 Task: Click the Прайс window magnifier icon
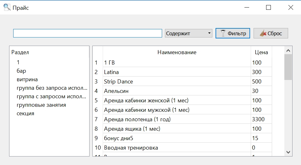pos(7,8)
